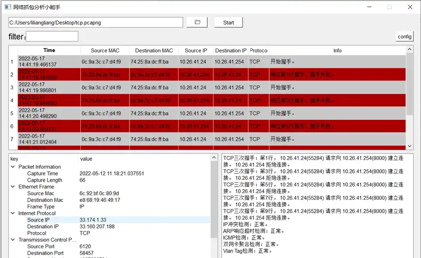Screen dimensions: 421x258
Task: Collapse the Internet Protocol node
Action: [13, 213]
